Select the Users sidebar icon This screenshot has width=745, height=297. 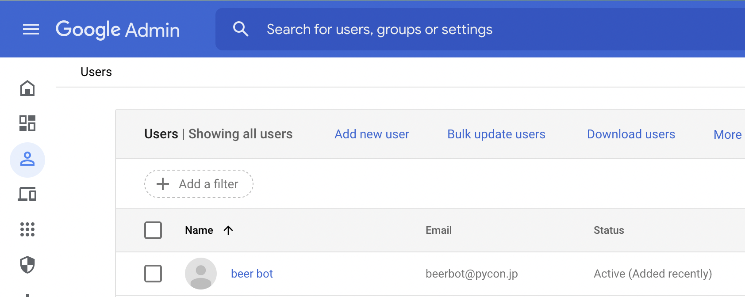[27, 160]
